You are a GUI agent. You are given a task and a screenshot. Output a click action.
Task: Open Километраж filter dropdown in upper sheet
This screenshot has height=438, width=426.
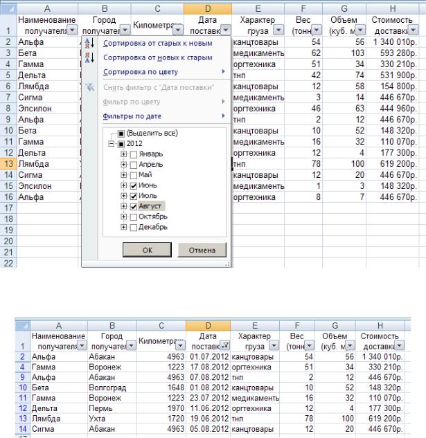pyautogui.click(x=178, y=30)
